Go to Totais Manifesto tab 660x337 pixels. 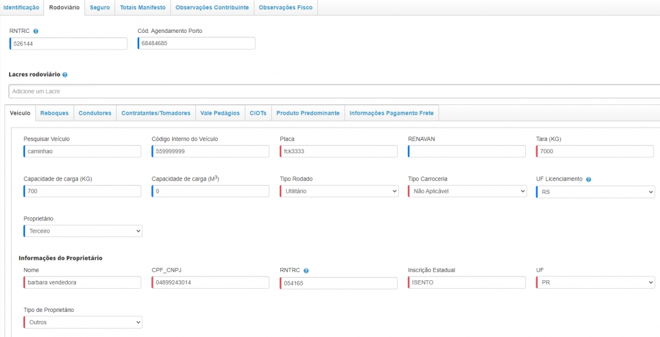[x=143, y=8]
